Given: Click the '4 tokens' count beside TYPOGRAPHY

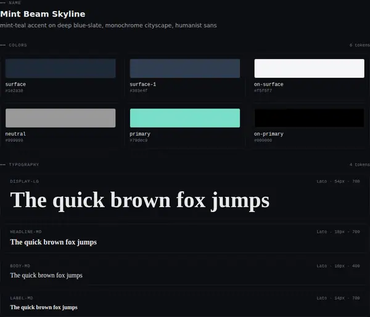Looking at the screenshot, I should 360,165.
